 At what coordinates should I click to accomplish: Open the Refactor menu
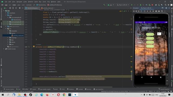31,2
